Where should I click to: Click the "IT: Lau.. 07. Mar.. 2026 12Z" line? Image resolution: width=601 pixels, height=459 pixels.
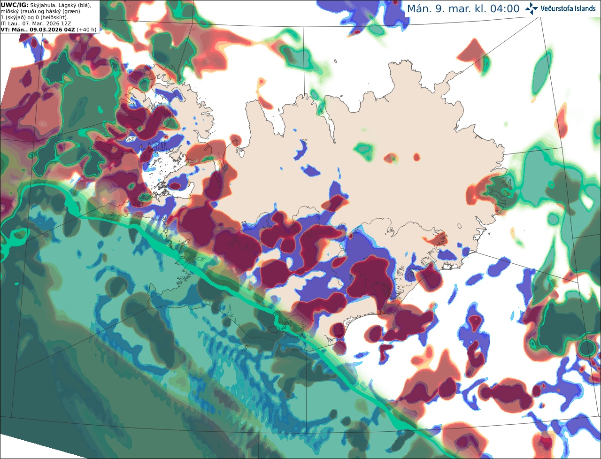(37, 23)
